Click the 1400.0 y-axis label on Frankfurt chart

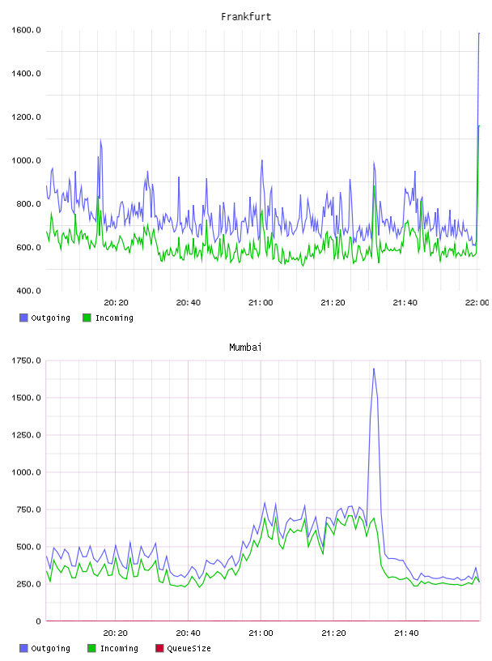pyautogui.click(x=26, y=74)
